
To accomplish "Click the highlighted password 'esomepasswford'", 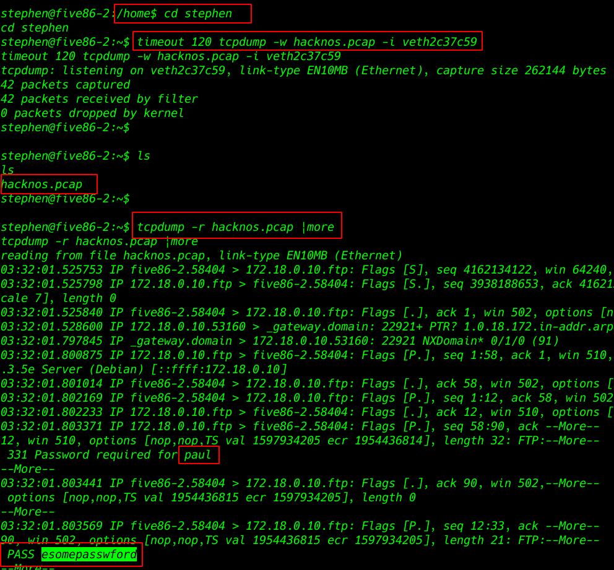I will coord(89,555).
